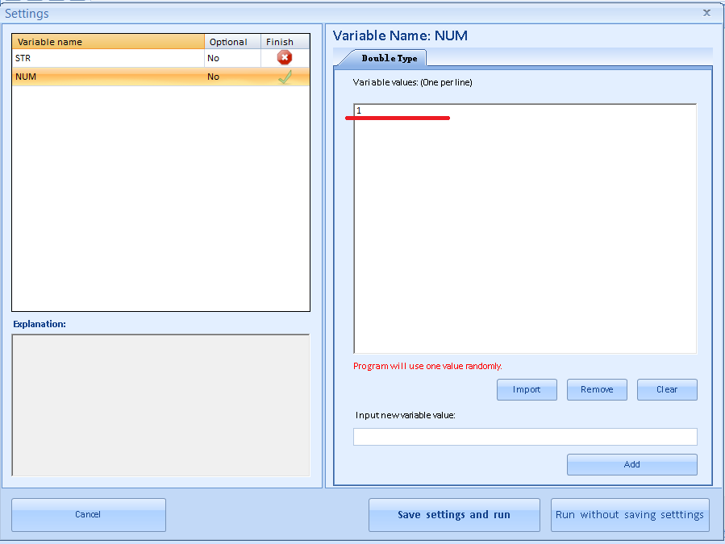Select value "1" in the variable values list

[359, 110]
